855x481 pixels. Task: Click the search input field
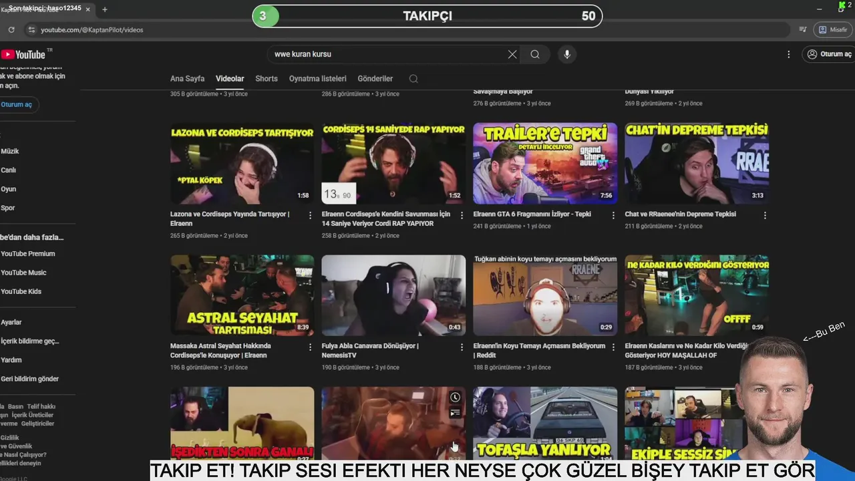click(x=387, y=54)
